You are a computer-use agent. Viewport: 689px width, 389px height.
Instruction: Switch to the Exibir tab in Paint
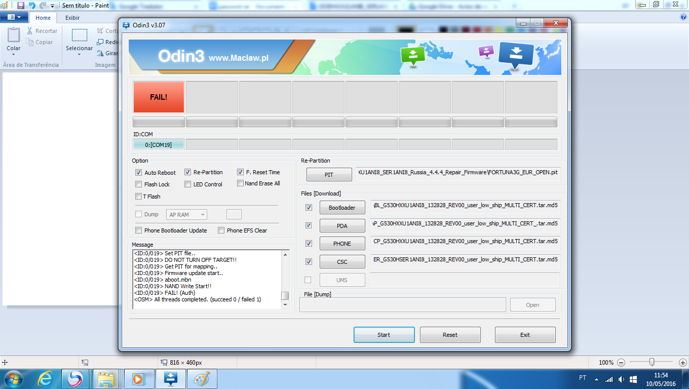[72, 18]
